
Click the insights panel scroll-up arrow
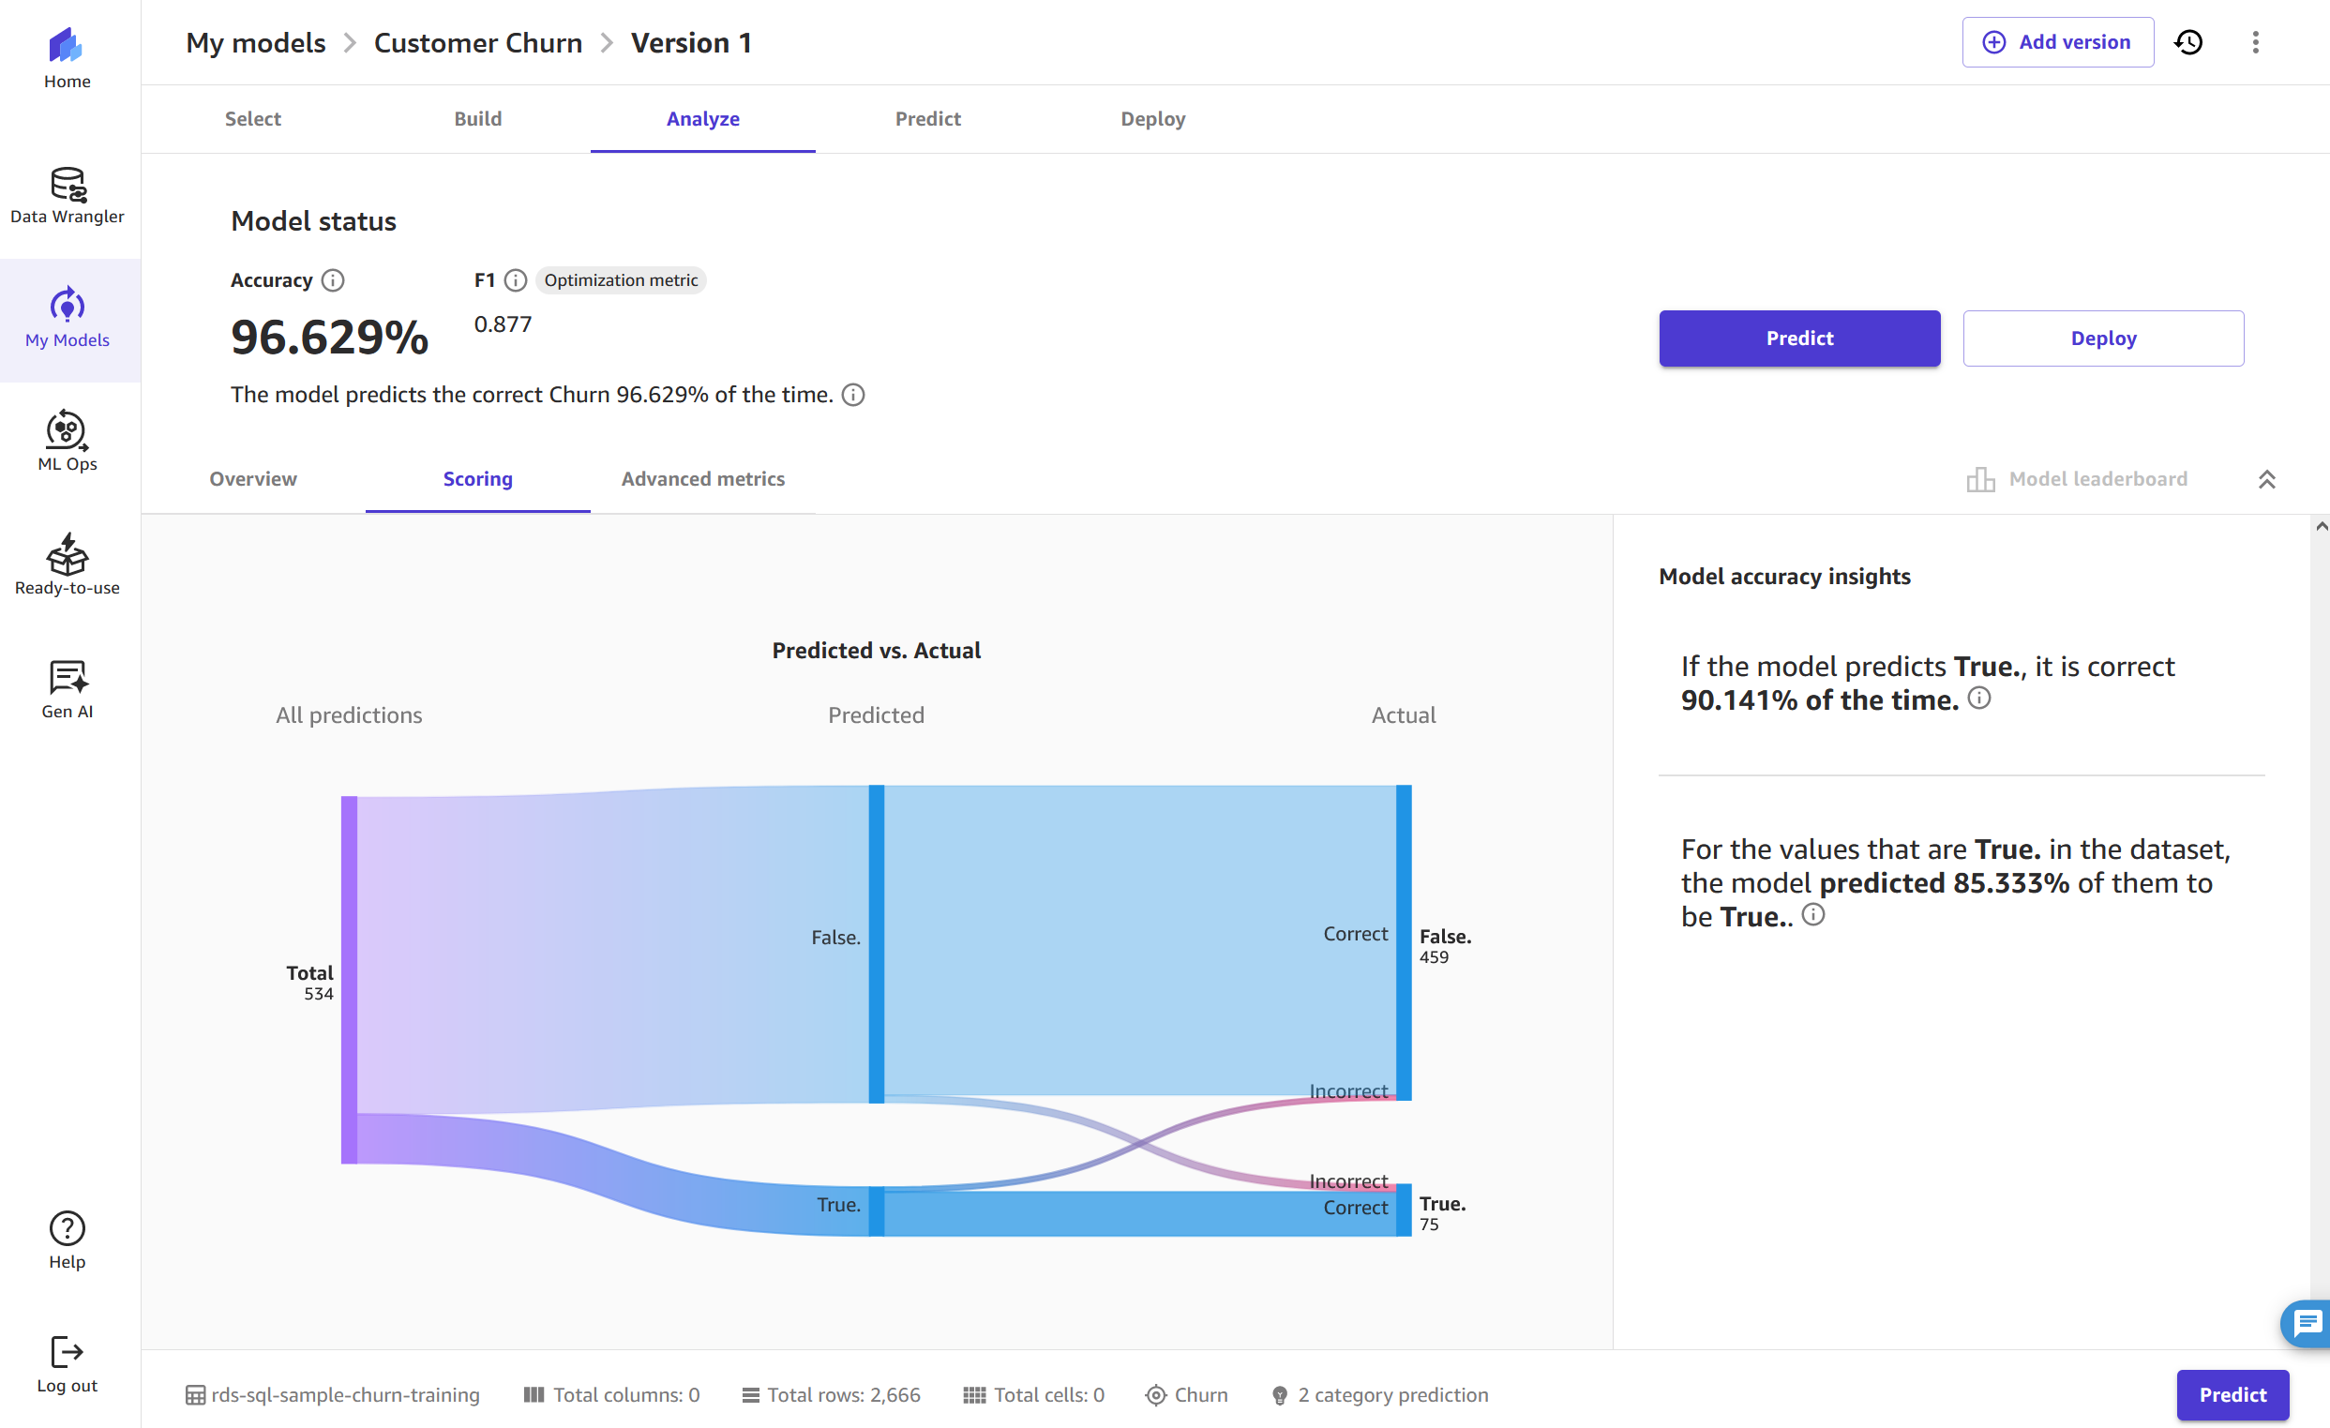coord(2321,527)
